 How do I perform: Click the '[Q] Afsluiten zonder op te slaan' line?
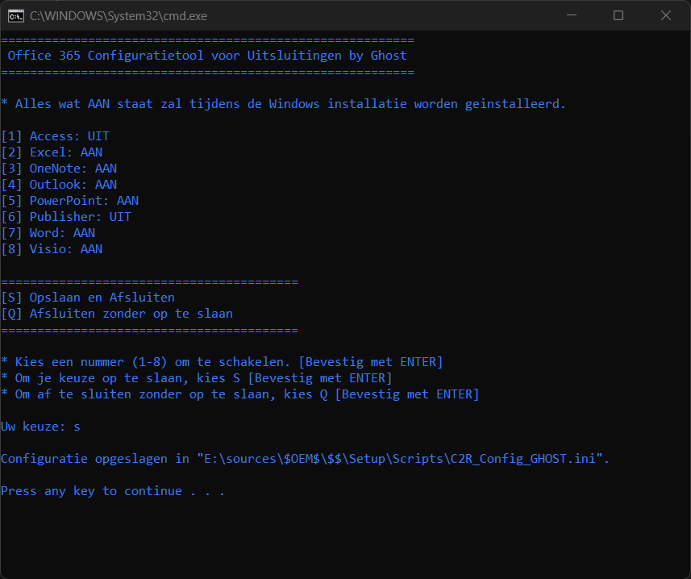point(117,314)
